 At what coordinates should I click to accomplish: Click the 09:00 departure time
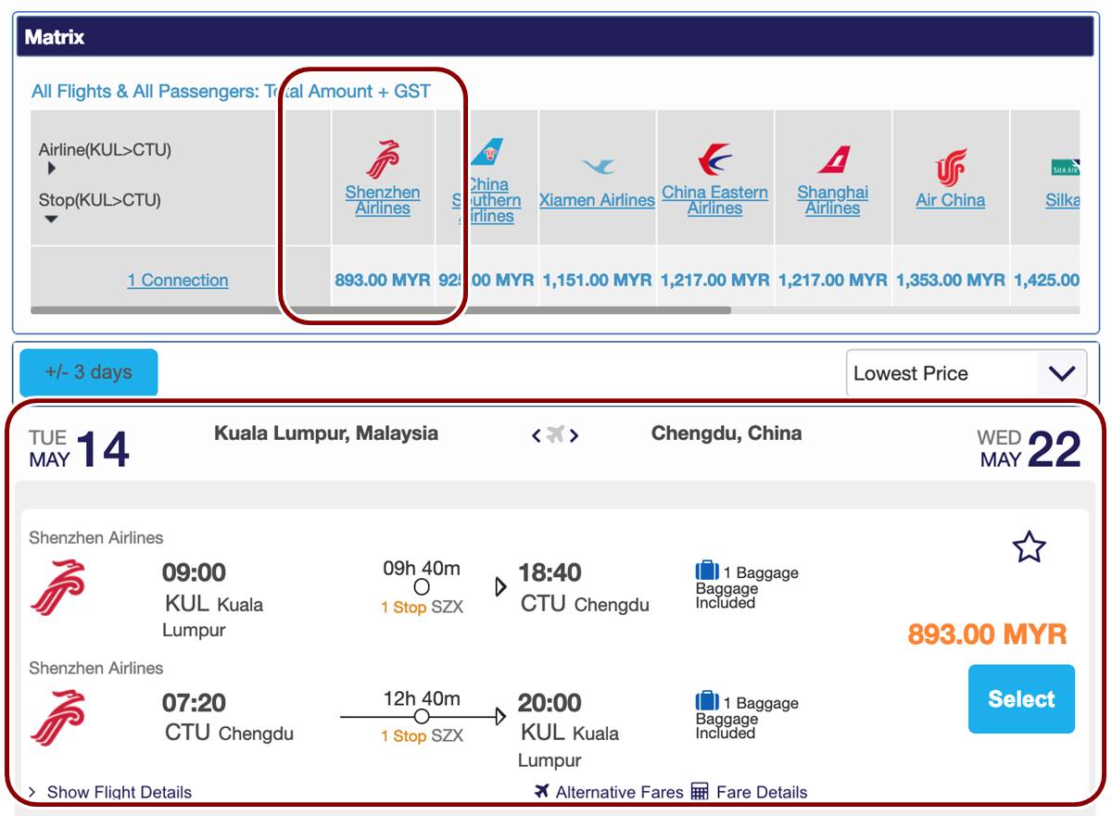(194, 573)
